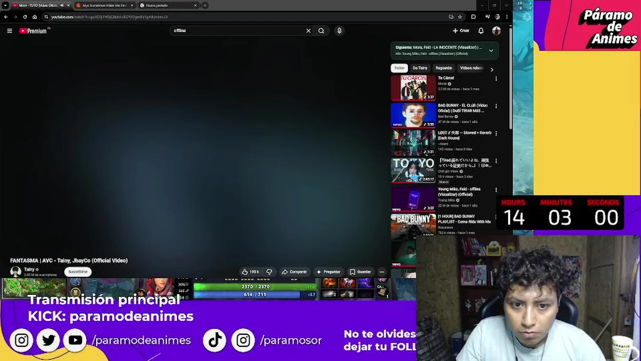The width and height of the screenshot is (641, 361).
Task: Open the Tainy channel name link
Action: tap(30, 269)
